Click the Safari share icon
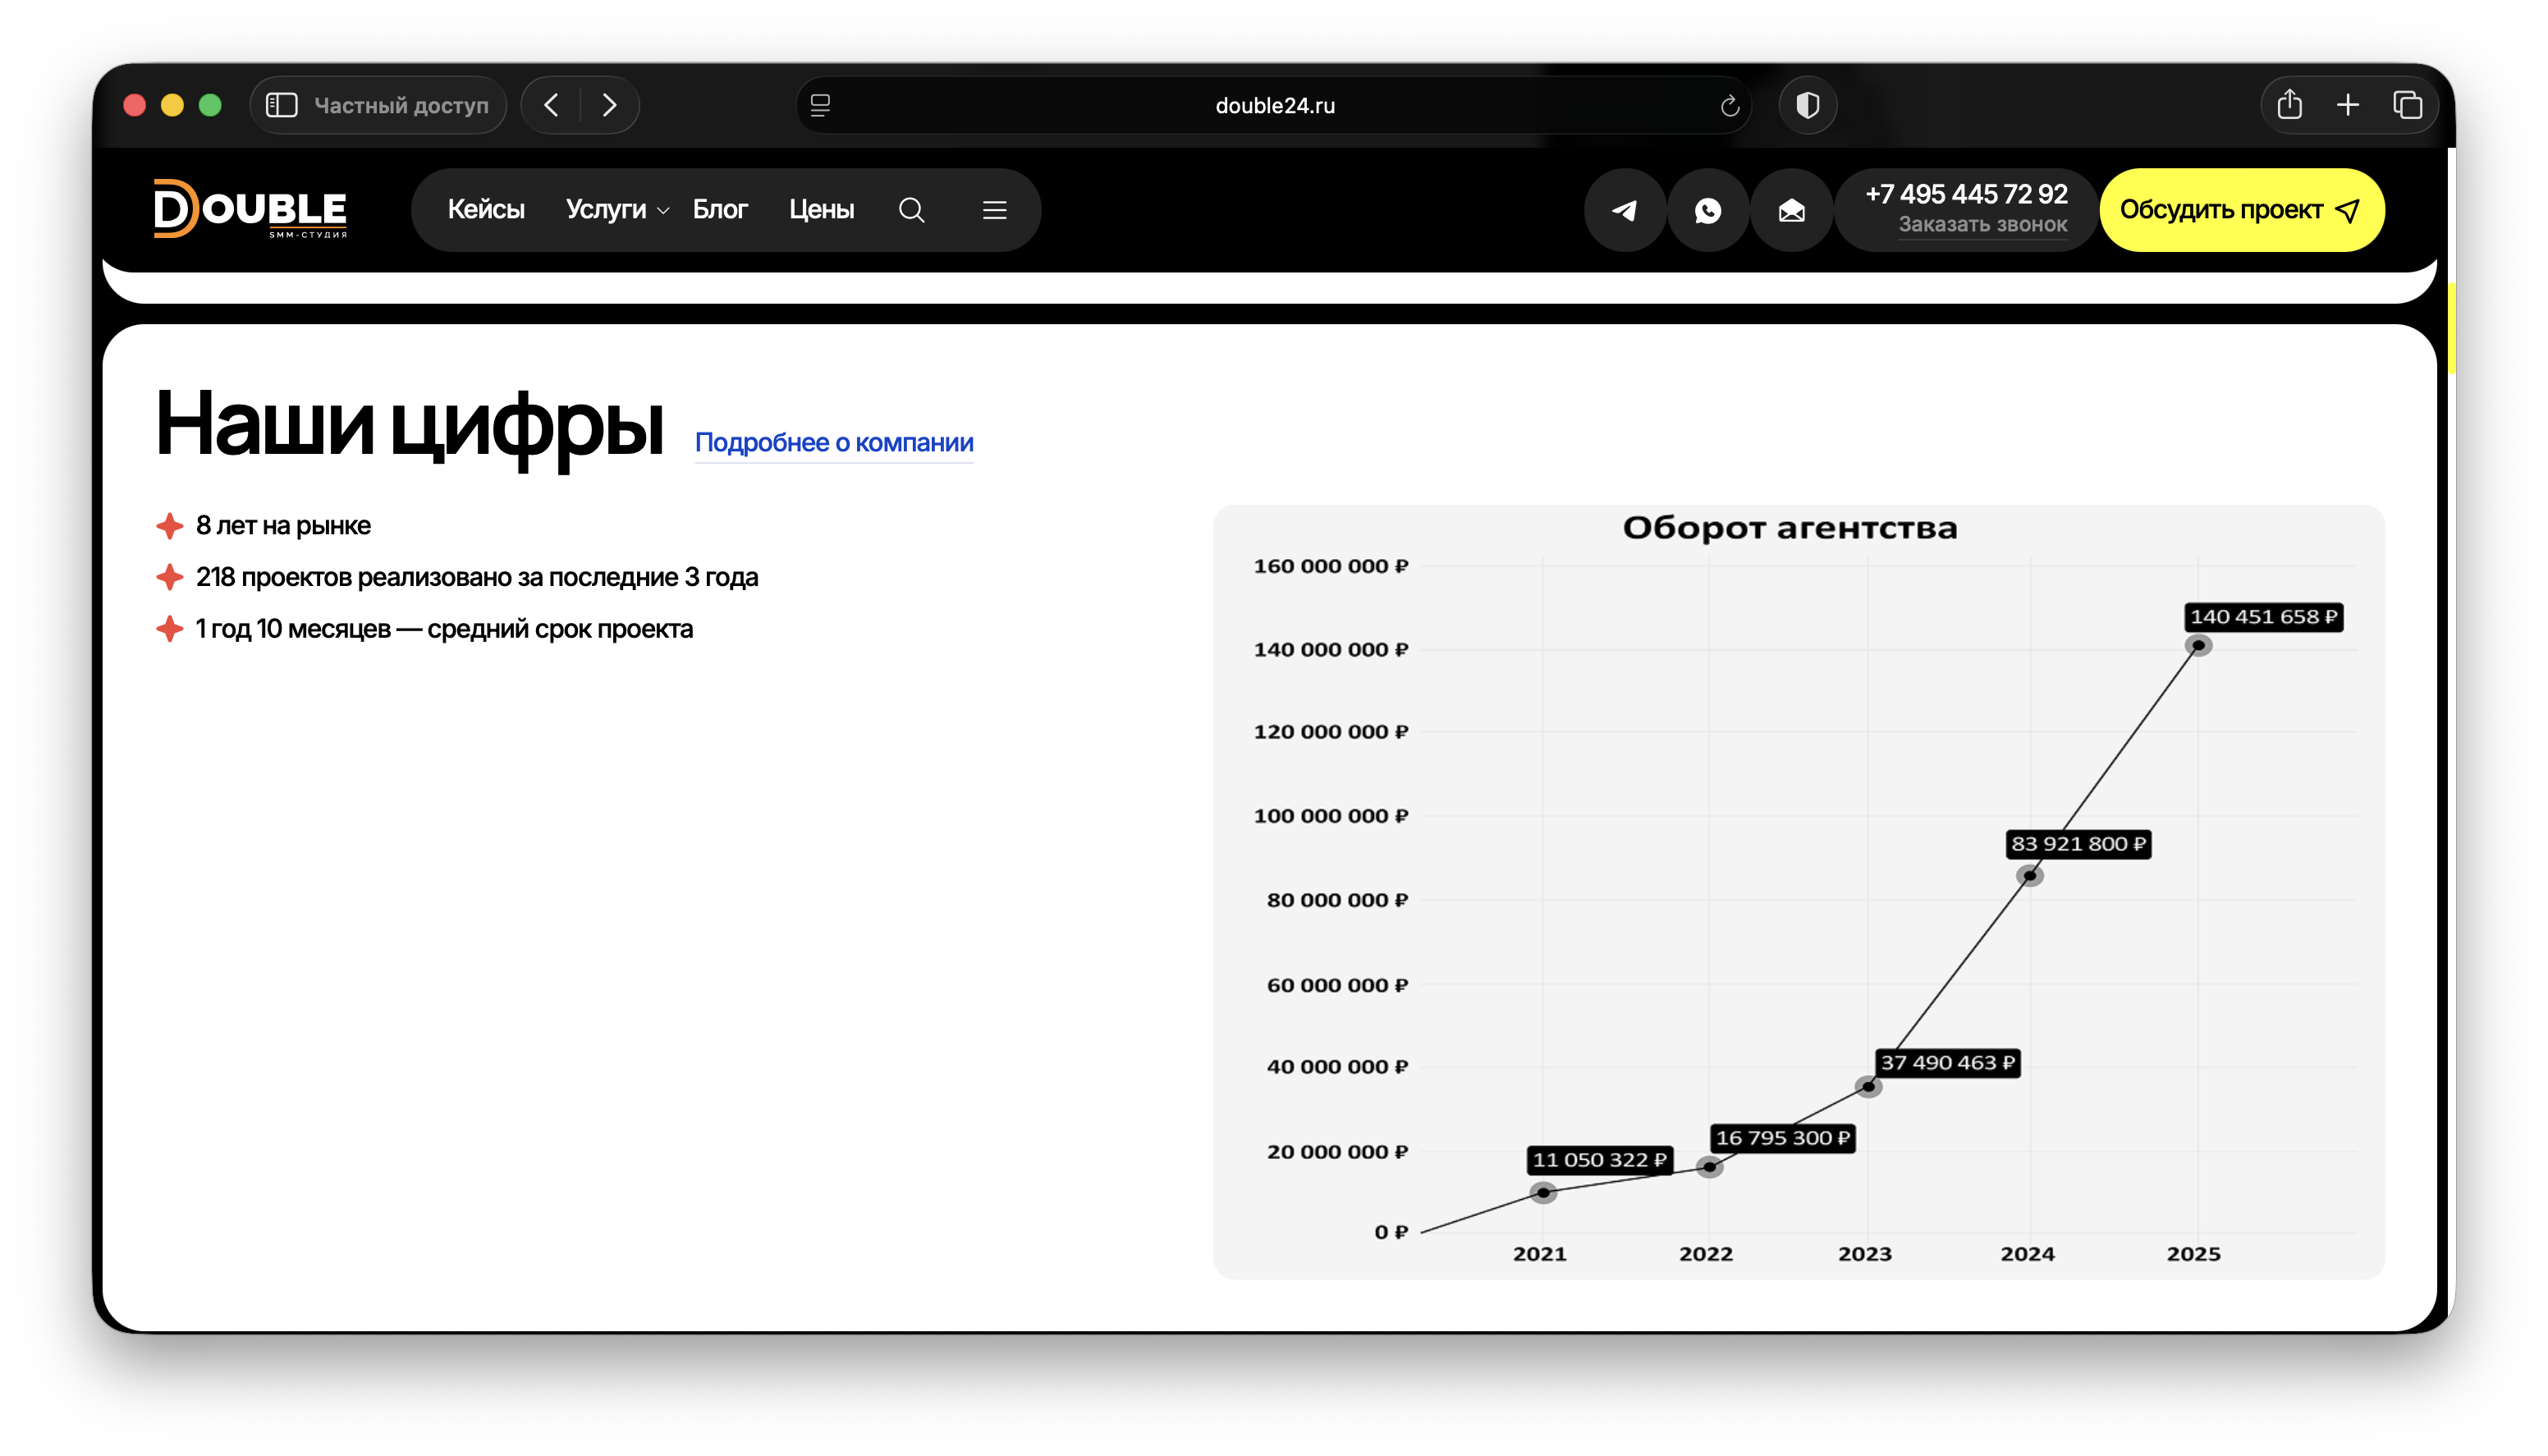This screenshot has height=1456, width=2548. (2289, 105)
